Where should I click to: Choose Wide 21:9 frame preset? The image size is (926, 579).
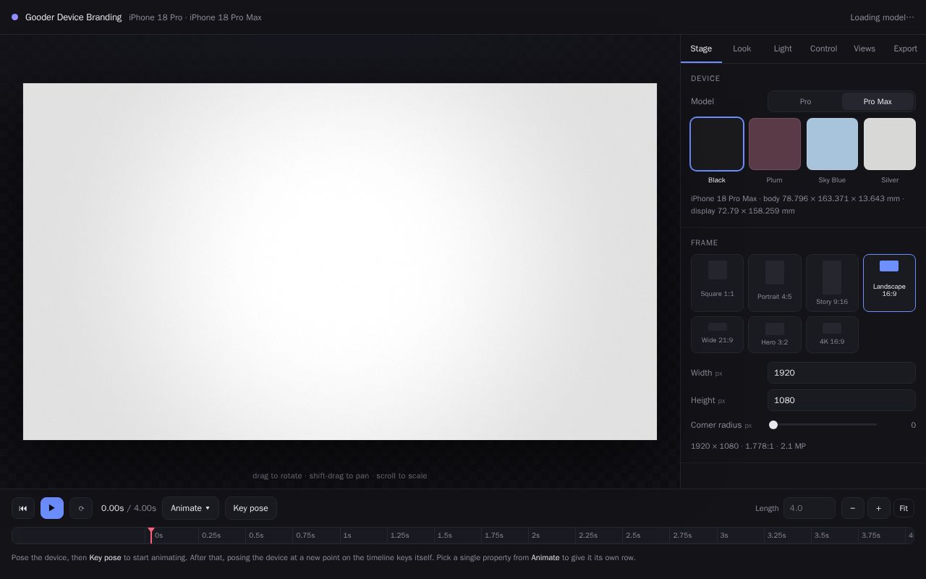(x=717, y=334)
